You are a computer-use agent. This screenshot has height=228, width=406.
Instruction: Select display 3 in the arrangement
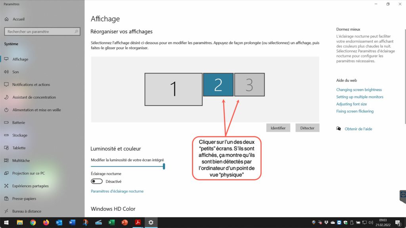point(249,85)
